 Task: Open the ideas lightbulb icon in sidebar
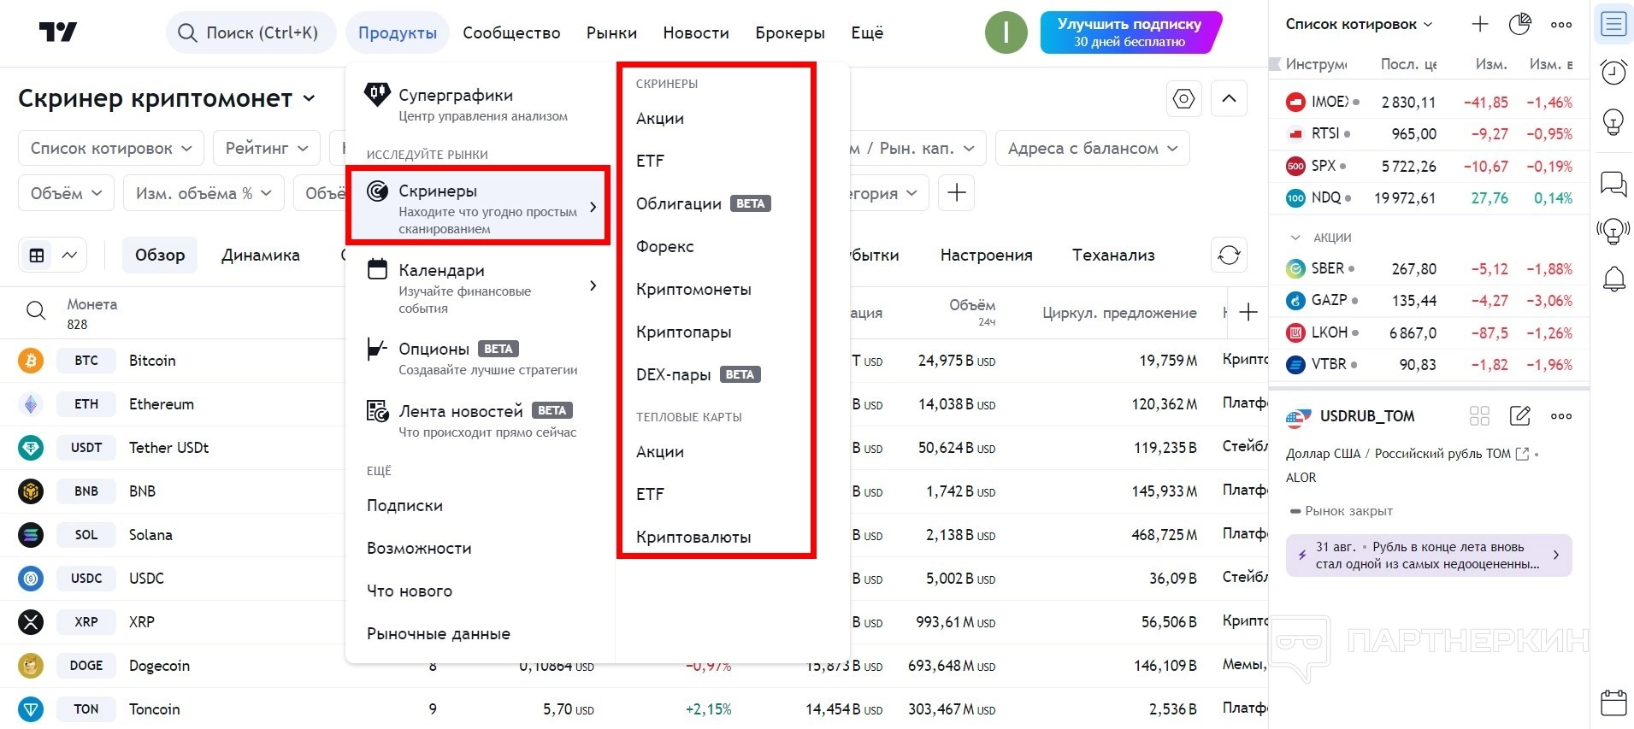tap(1613, 122)
